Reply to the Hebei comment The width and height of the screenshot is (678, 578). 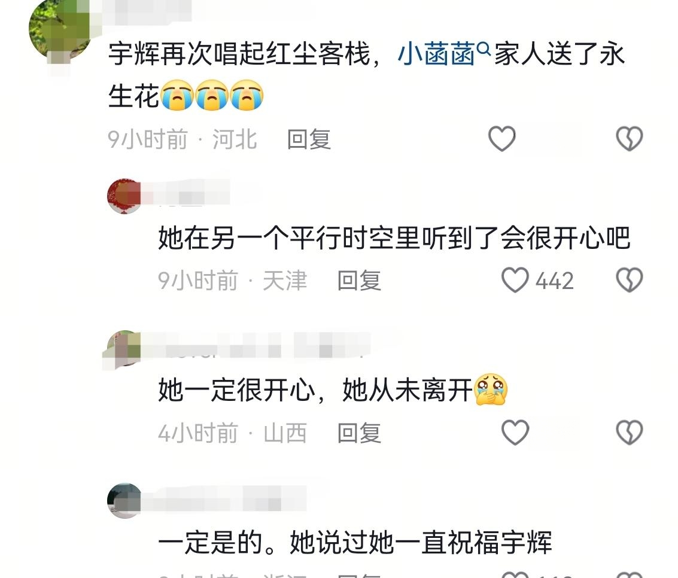309,139
